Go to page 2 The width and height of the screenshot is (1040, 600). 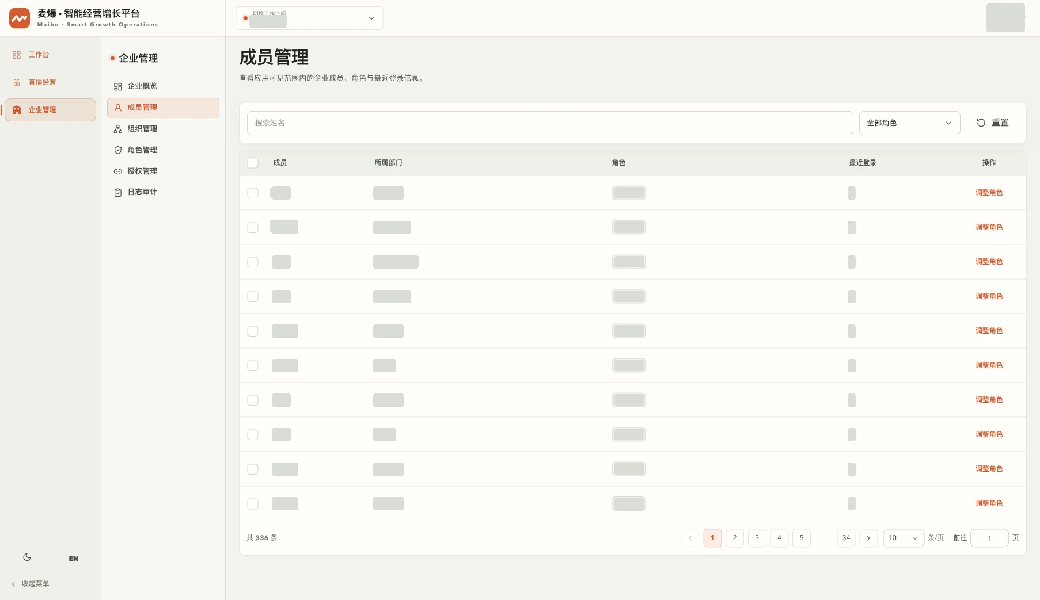pyautogui.click(x=735, y=538)
